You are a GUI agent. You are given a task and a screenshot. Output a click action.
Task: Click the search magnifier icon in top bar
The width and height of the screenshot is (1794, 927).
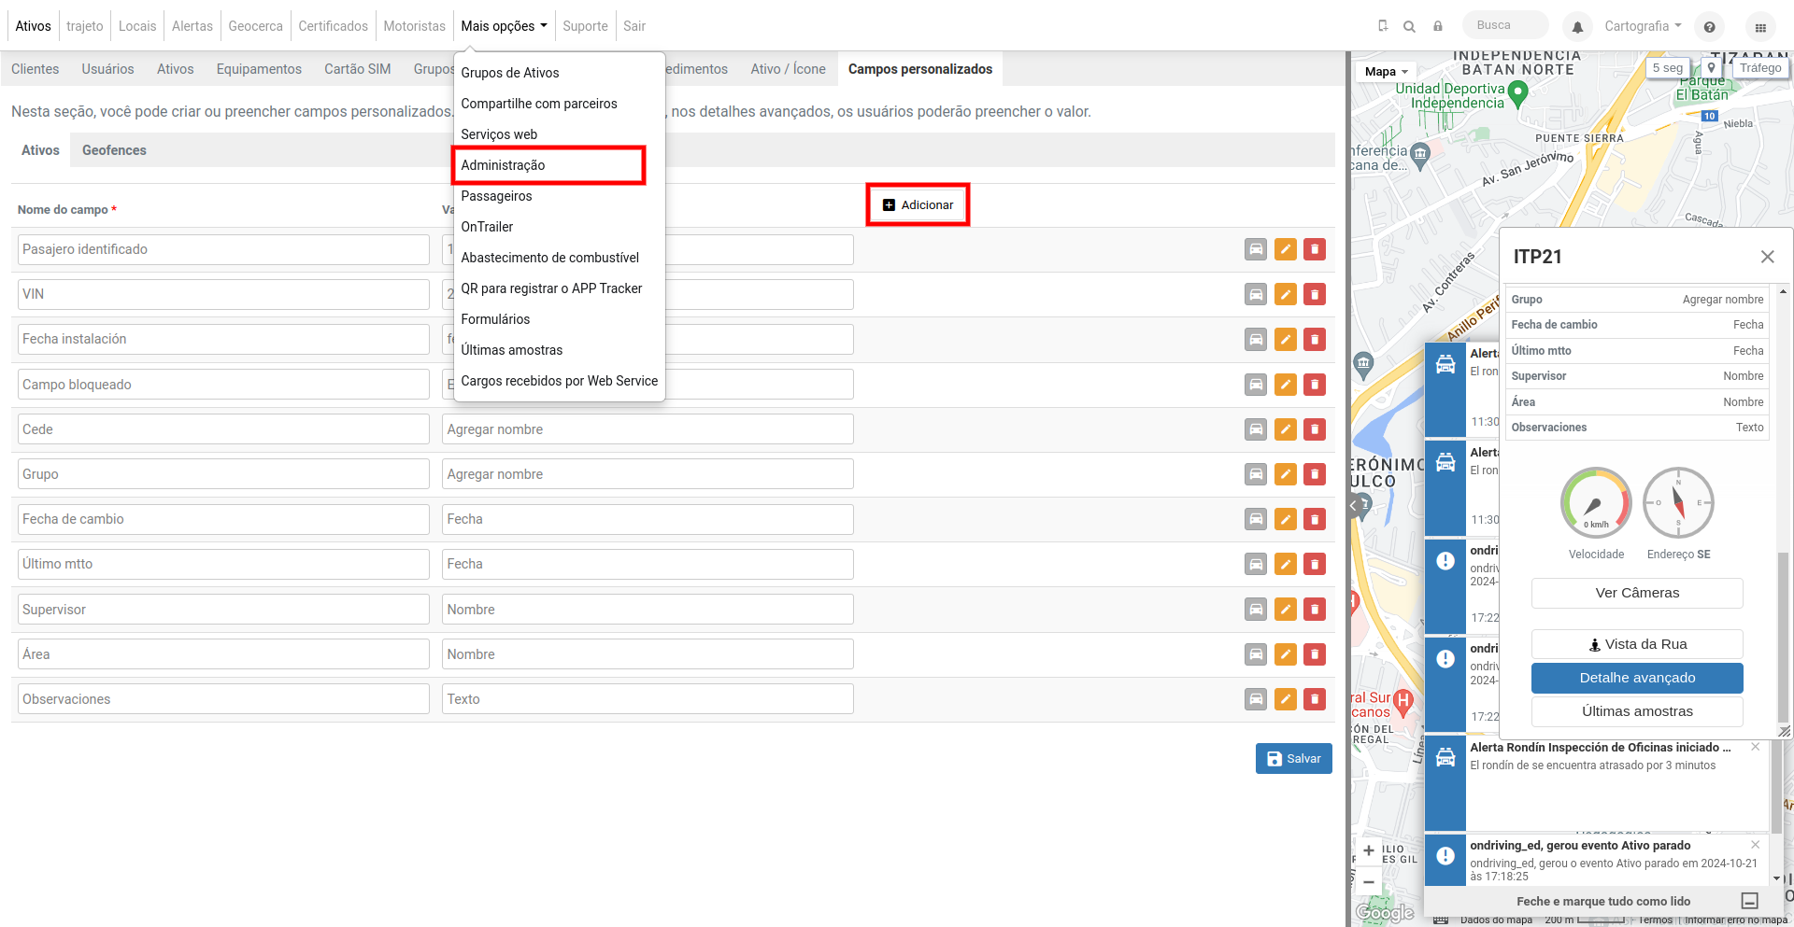click(x=1409, y=26)
